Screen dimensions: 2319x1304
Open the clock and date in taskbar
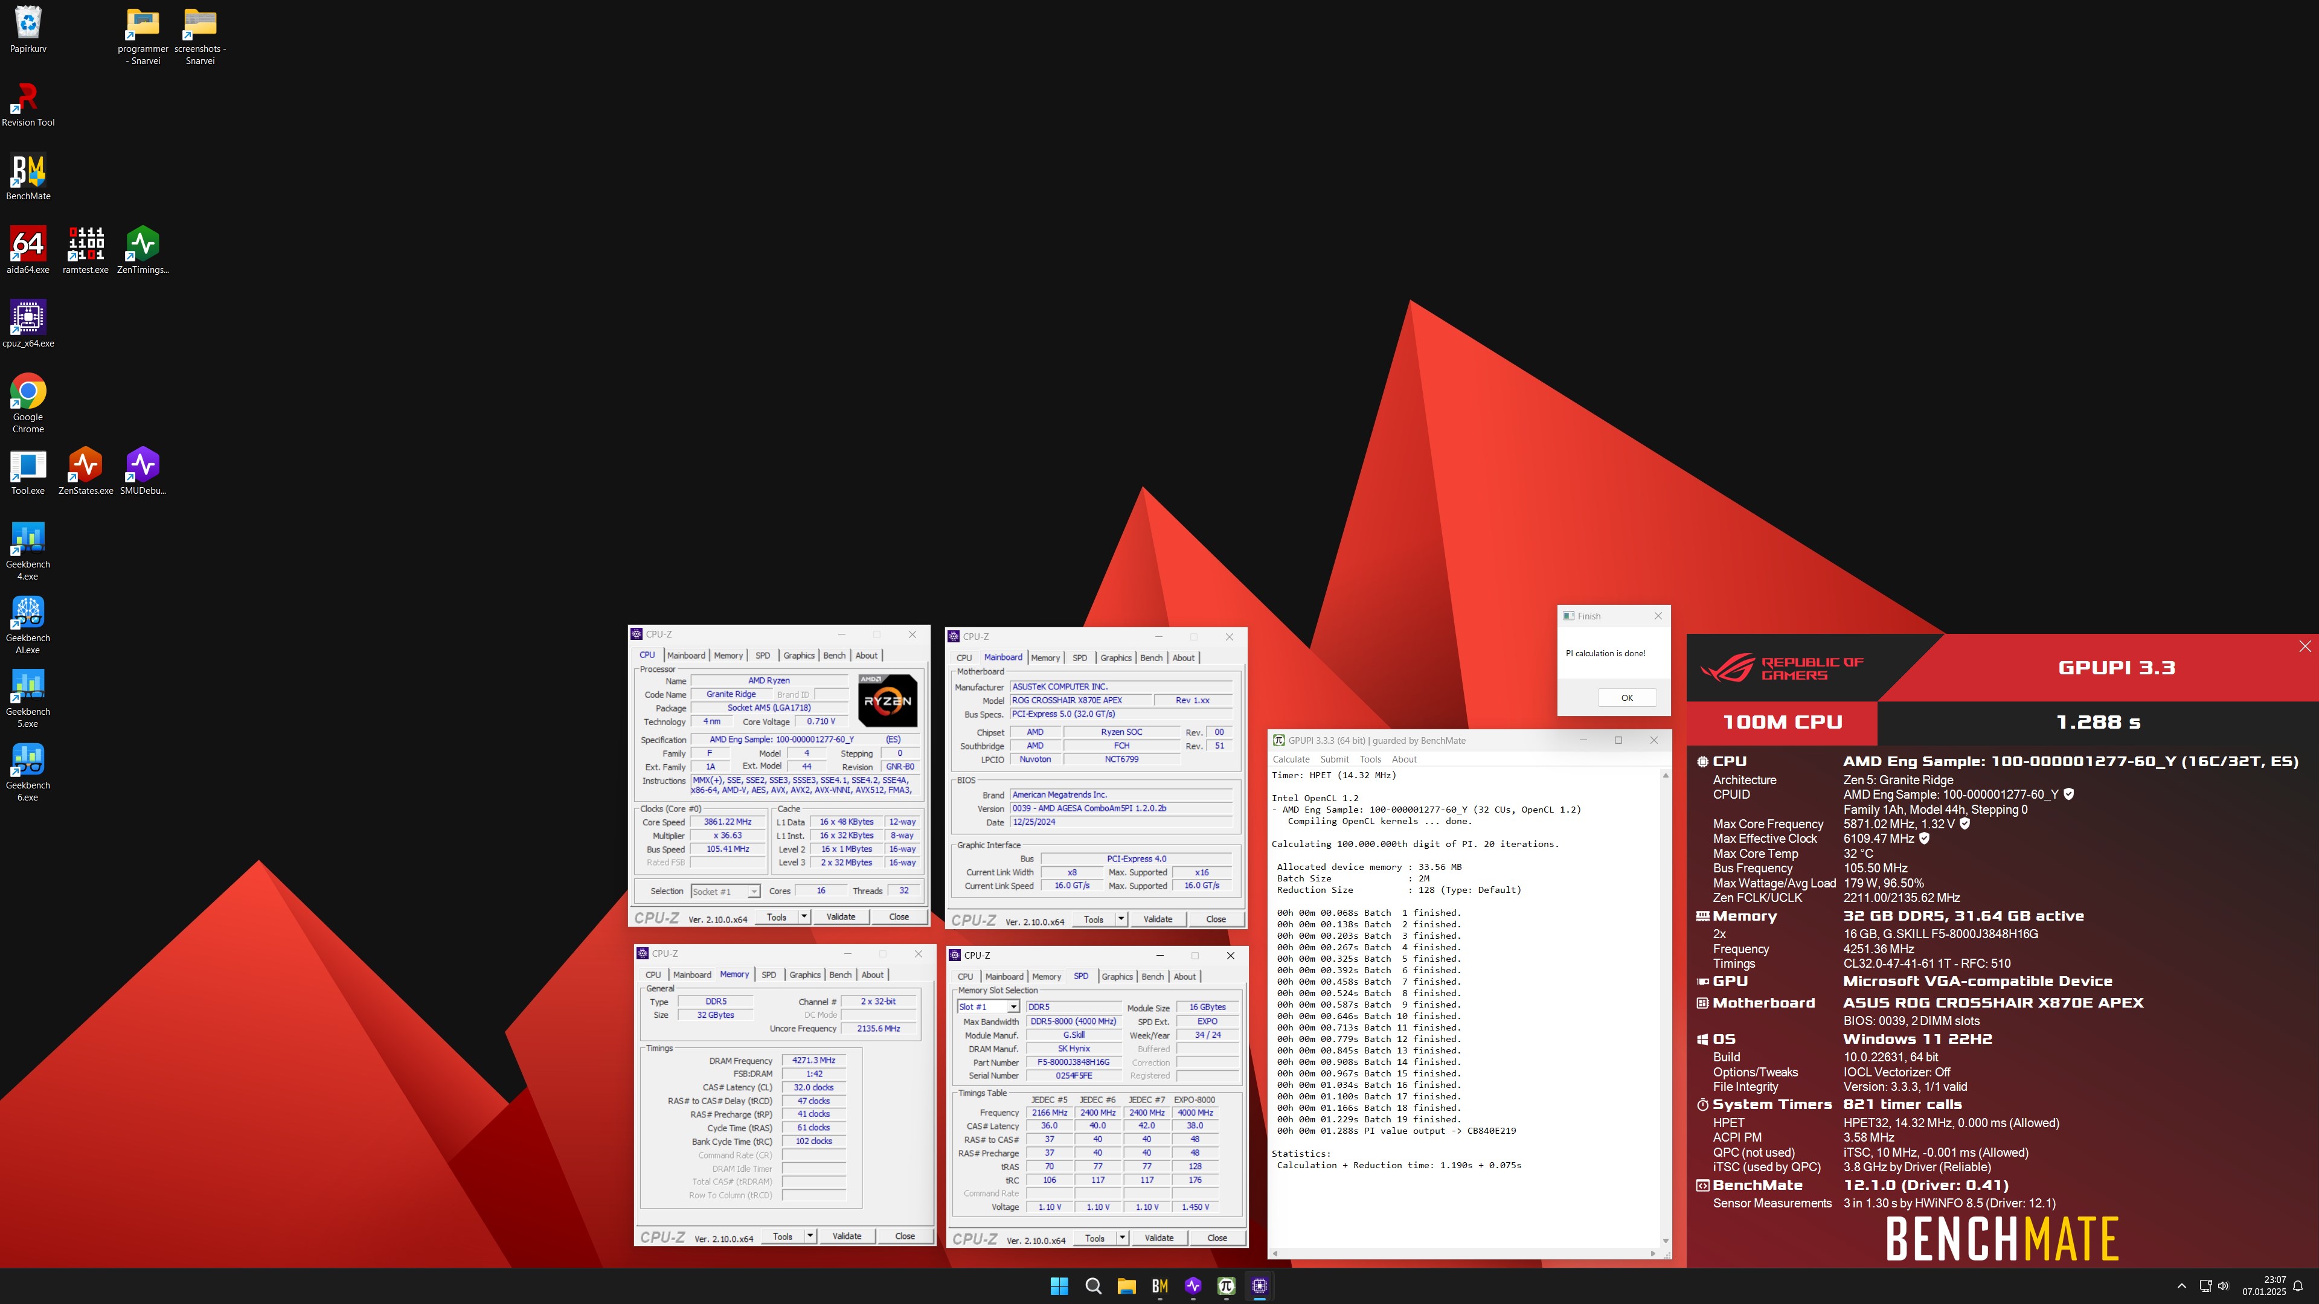point(2263,1286)
